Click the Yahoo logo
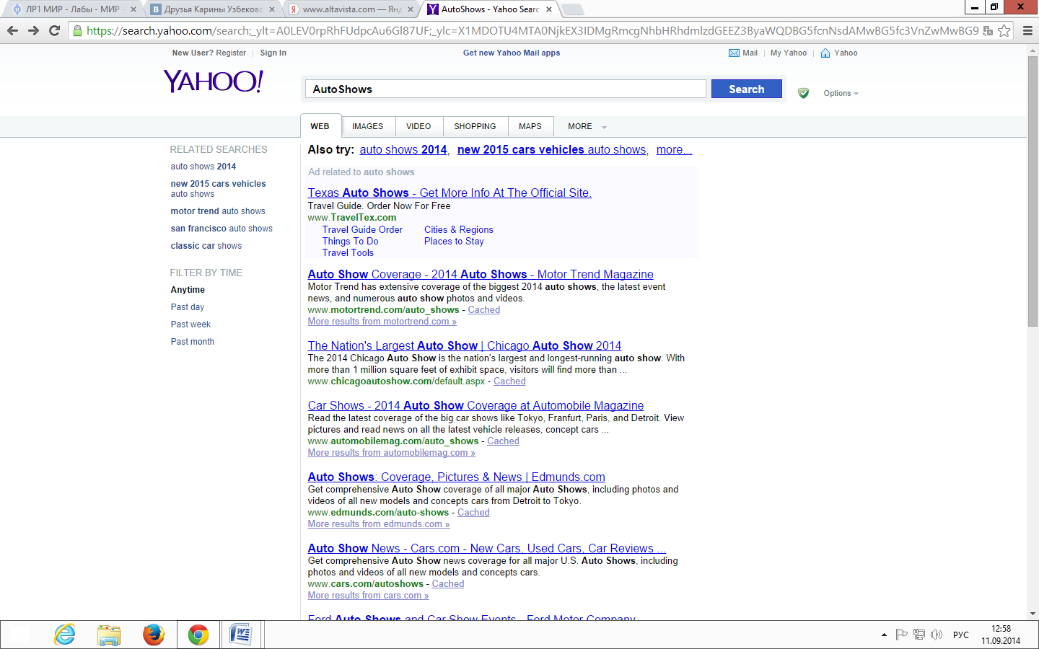The width and height of the screenshot is (1039, 649). point(214,81)
